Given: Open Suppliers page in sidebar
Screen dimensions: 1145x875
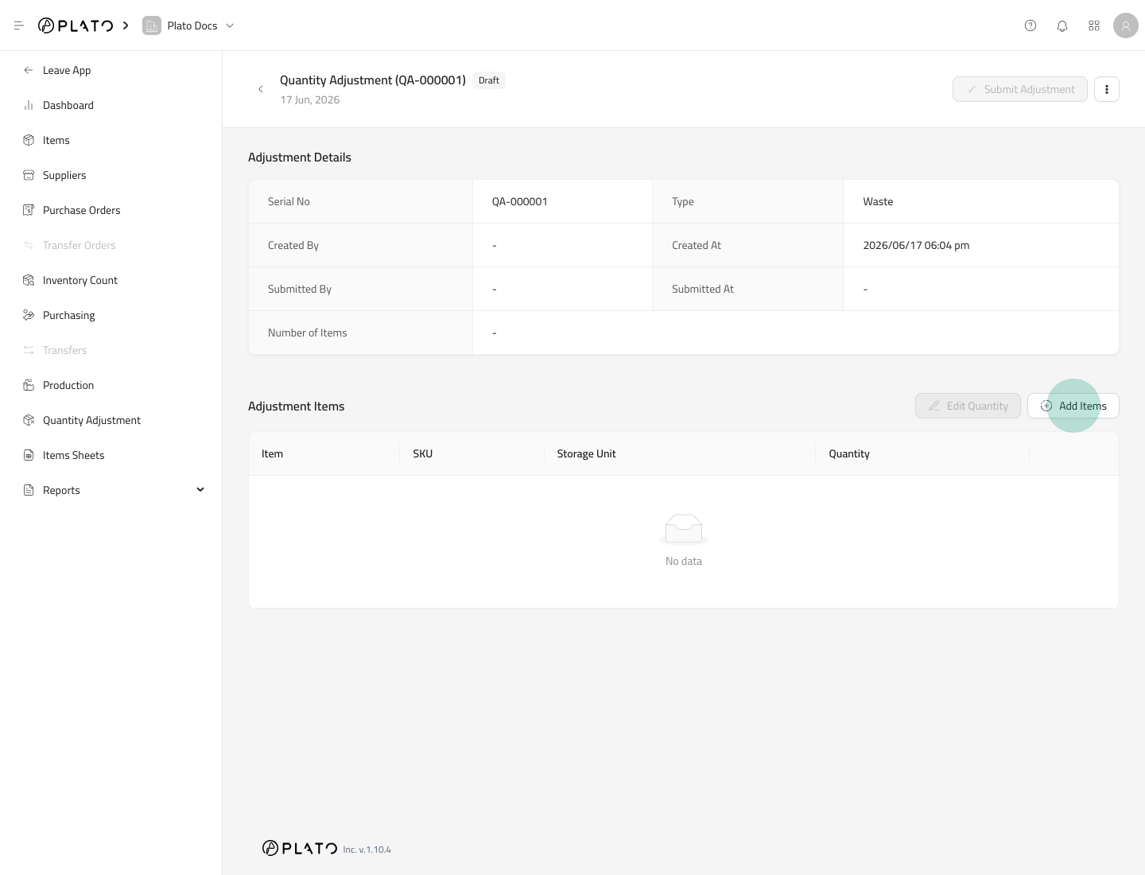Looking at the screenshot, I should point(64,175).
